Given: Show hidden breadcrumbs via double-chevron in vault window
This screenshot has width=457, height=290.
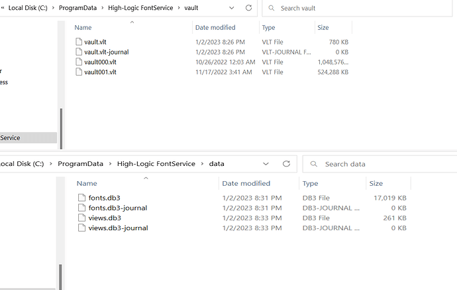Looking at the screenshot, I should pos(3,8).
